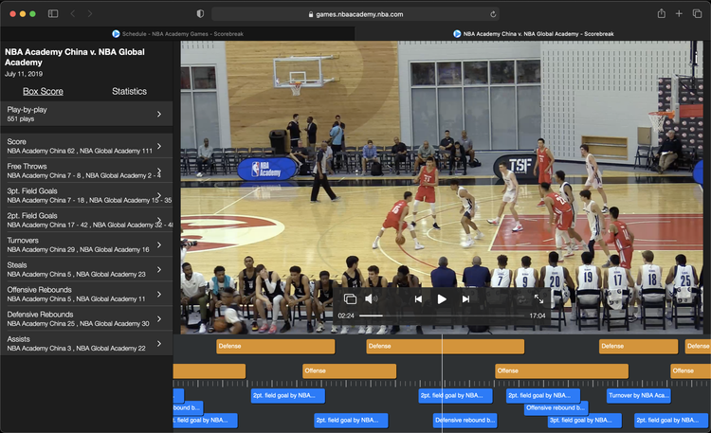Viewport: 711px width, 433px height.
Task: Seek using the video progress bar
Action: click(442, 316)
